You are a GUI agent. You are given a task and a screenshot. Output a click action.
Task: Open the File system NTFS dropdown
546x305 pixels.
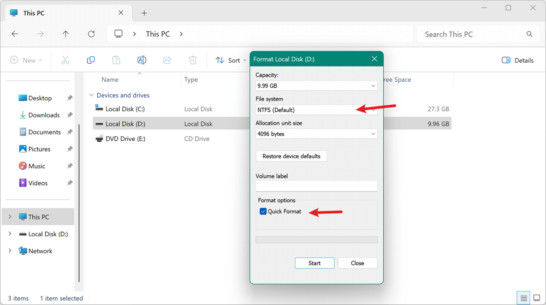pyautogui.click(x=316, y=110)
